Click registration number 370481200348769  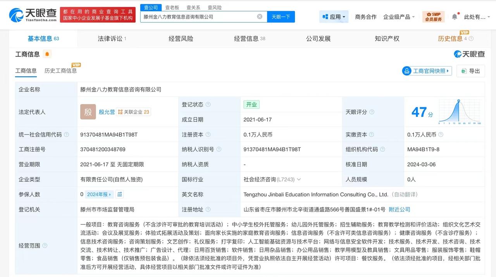pyautogui.click(x=103, y=149)
